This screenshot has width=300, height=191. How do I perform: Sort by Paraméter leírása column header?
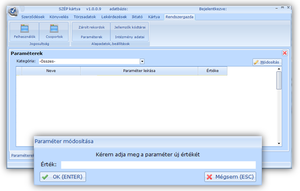(x=139, y=71)
